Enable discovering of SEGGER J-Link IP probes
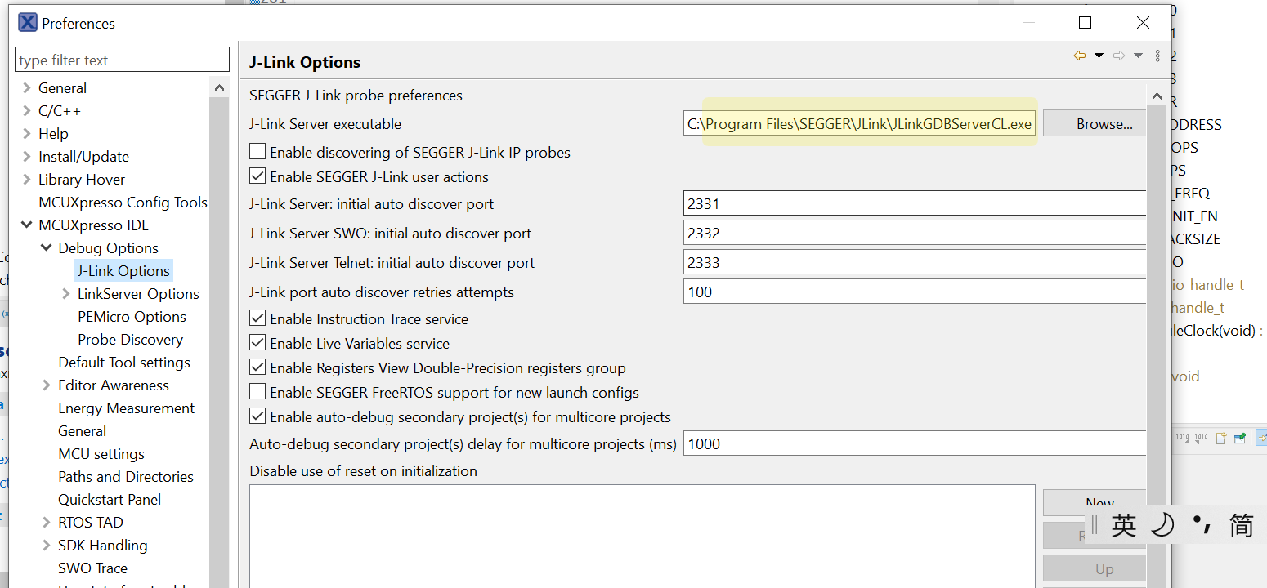The height and width of the screenshot is (588, 1267). point(257,151)
